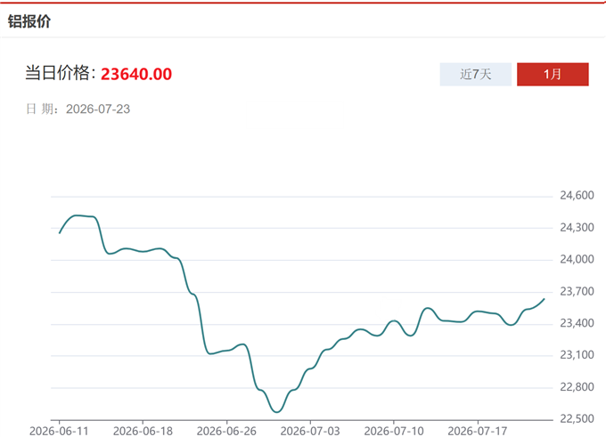
Task: Click the date text 2026-07-23
Action: 98,109
